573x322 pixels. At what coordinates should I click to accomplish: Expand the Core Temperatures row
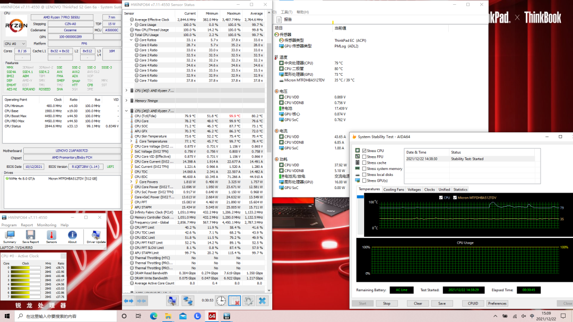(x=132, y=141)
